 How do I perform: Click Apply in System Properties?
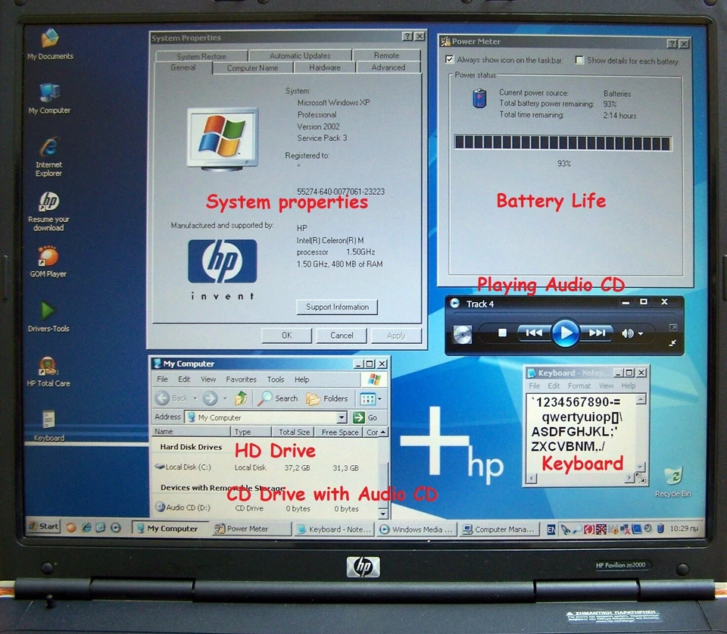click(x=395, y=335)
